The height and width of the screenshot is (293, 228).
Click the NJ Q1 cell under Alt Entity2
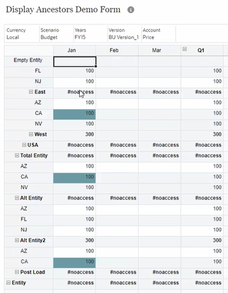(x=202, y=230)
